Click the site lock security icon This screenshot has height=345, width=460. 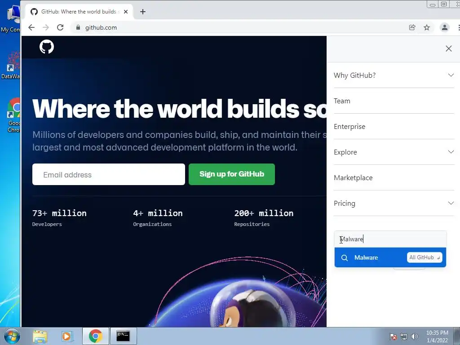pos(78,27)
